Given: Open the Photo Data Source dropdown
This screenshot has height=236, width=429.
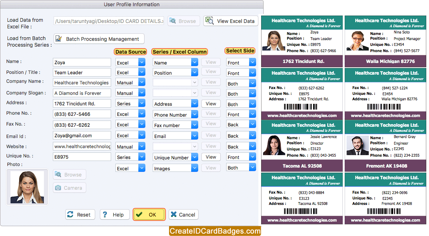Looking at the screenshot, I should [130, 168].
